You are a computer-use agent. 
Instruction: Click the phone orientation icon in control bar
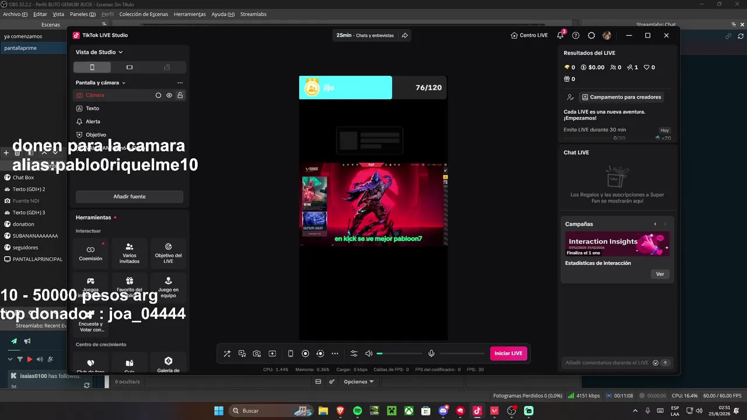tap(291, 353)
